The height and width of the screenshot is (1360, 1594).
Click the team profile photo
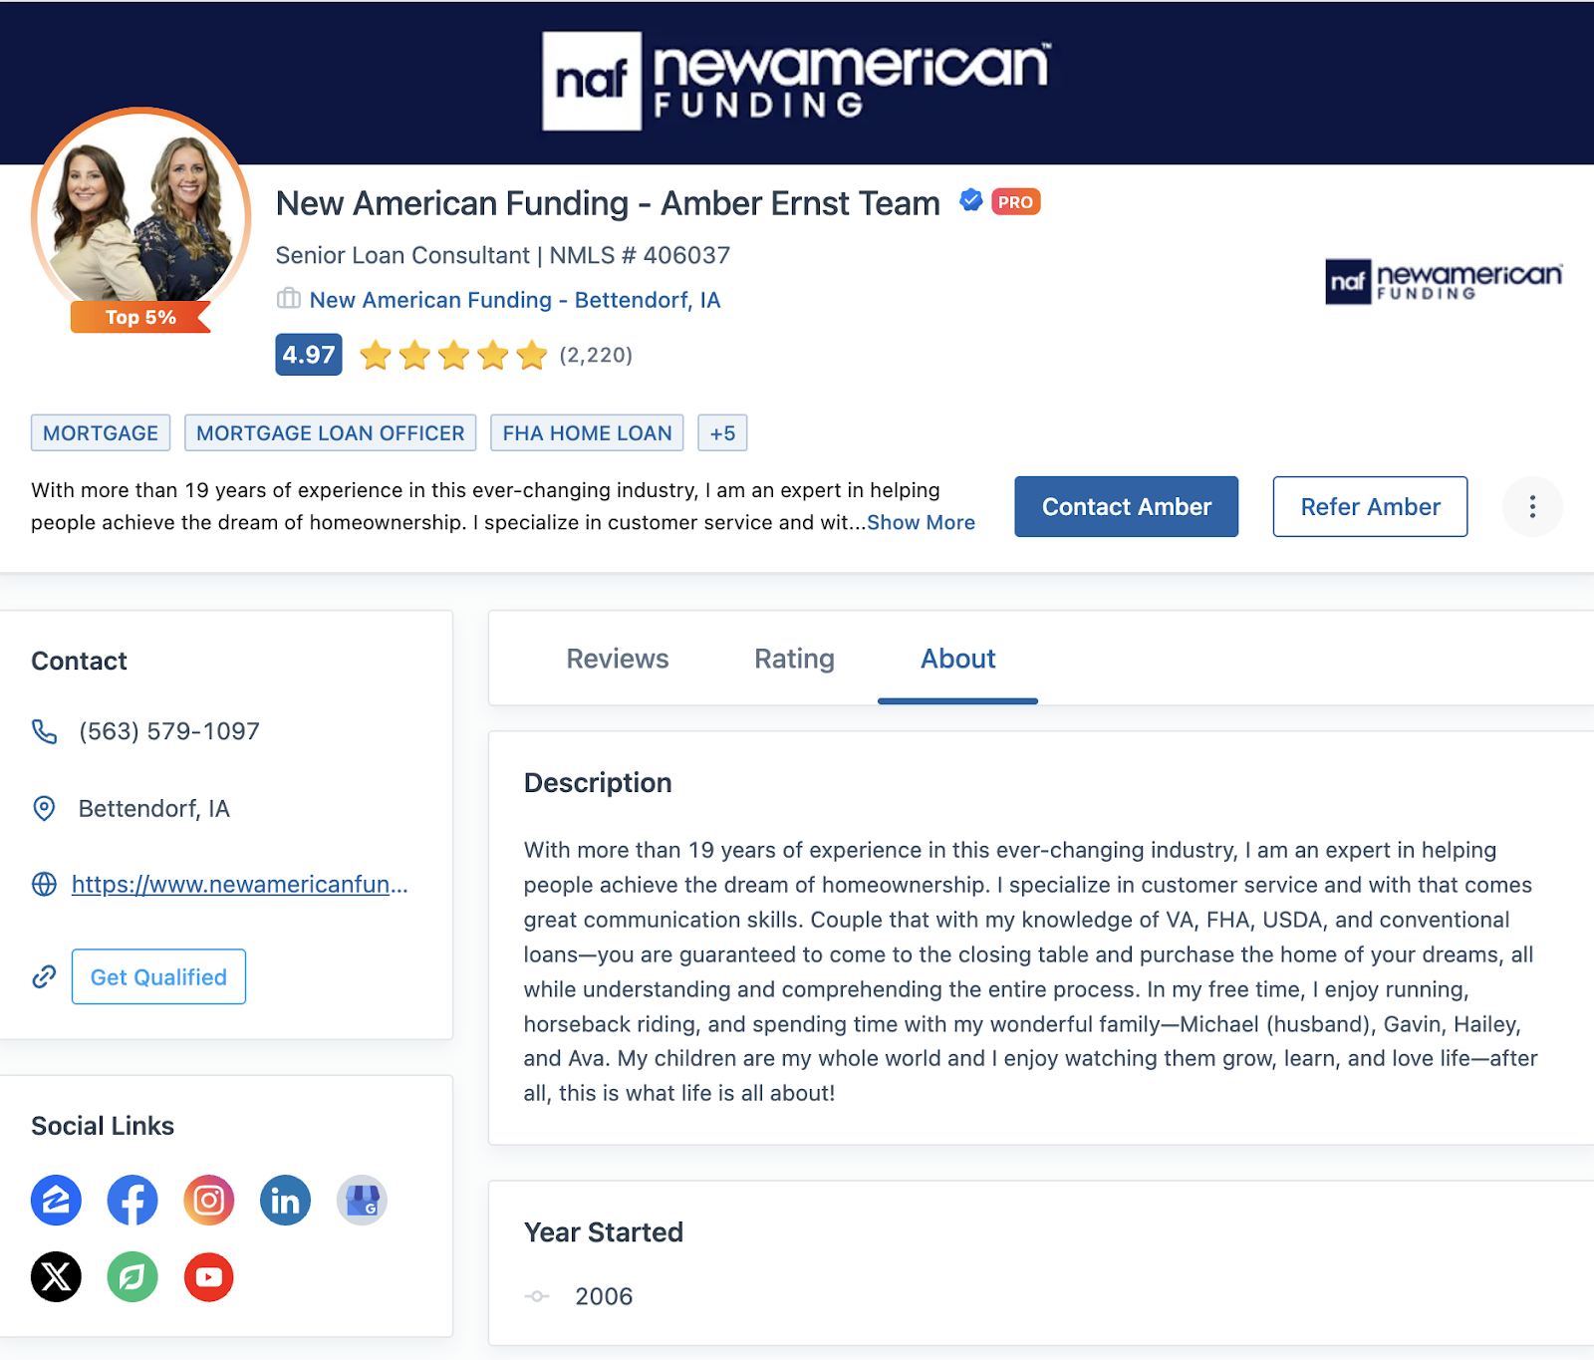[140, 216]
